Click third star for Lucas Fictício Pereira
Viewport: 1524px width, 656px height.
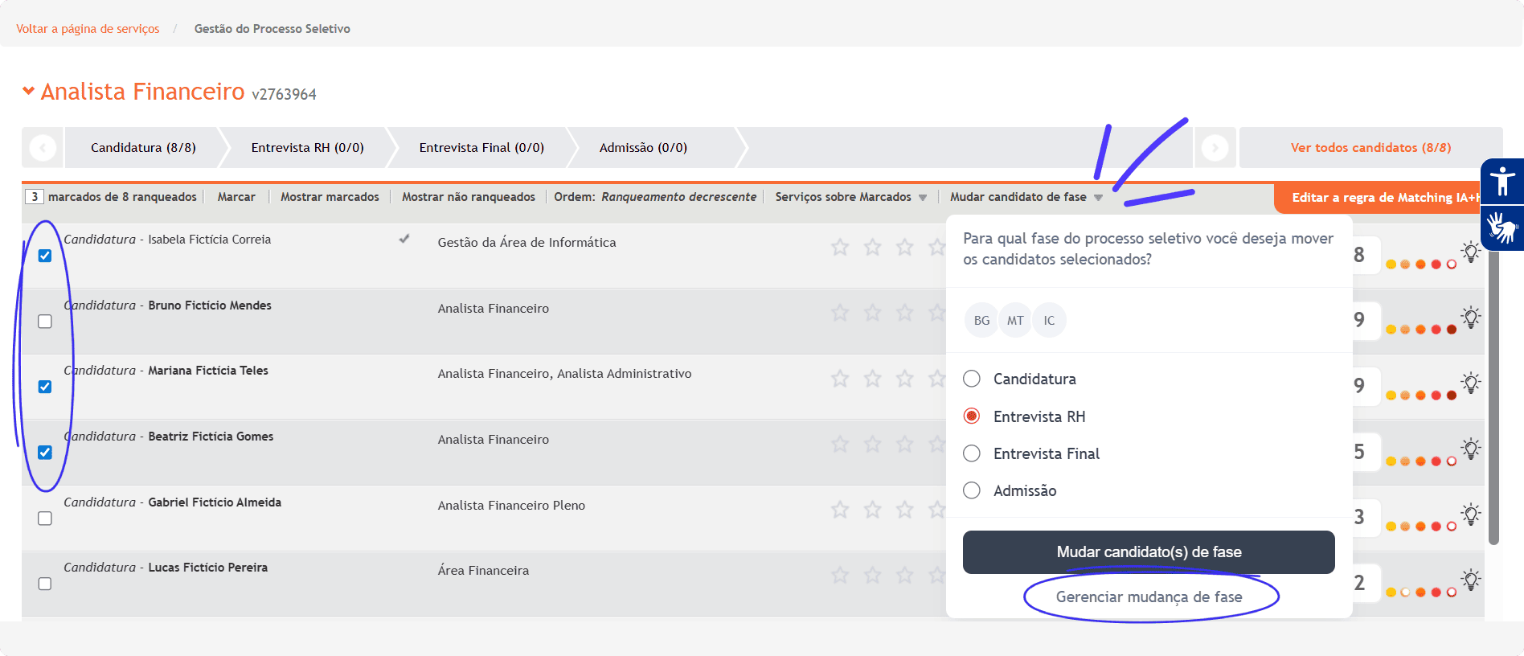point(904,575)
